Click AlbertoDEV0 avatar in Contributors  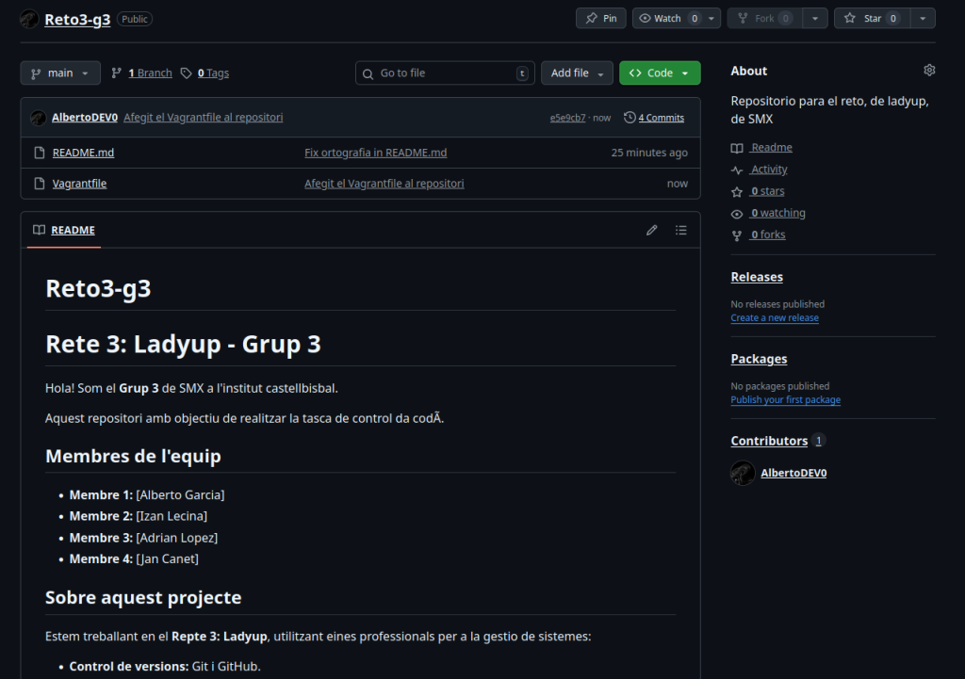[743, 473]
